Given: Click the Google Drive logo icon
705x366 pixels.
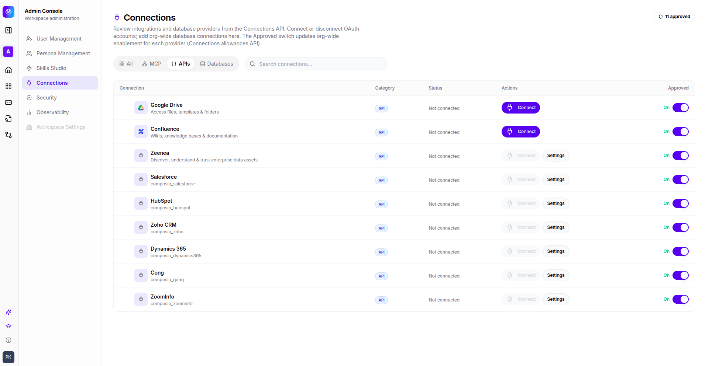Looking at the screenshot, I should pos(141,108).
